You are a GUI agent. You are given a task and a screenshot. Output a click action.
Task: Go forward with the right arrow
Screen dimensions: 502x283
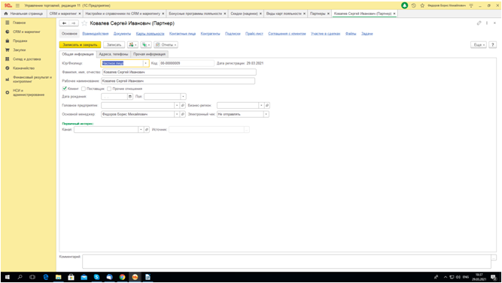tap(74, 23)
